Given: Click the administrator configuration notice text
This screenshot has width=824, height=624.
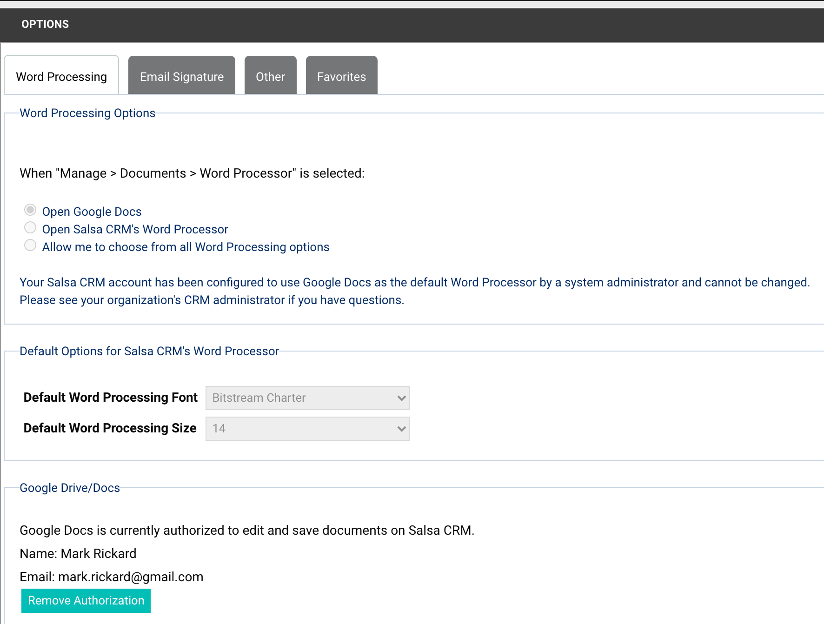Looking at the screenshot, I should (415, 291).
